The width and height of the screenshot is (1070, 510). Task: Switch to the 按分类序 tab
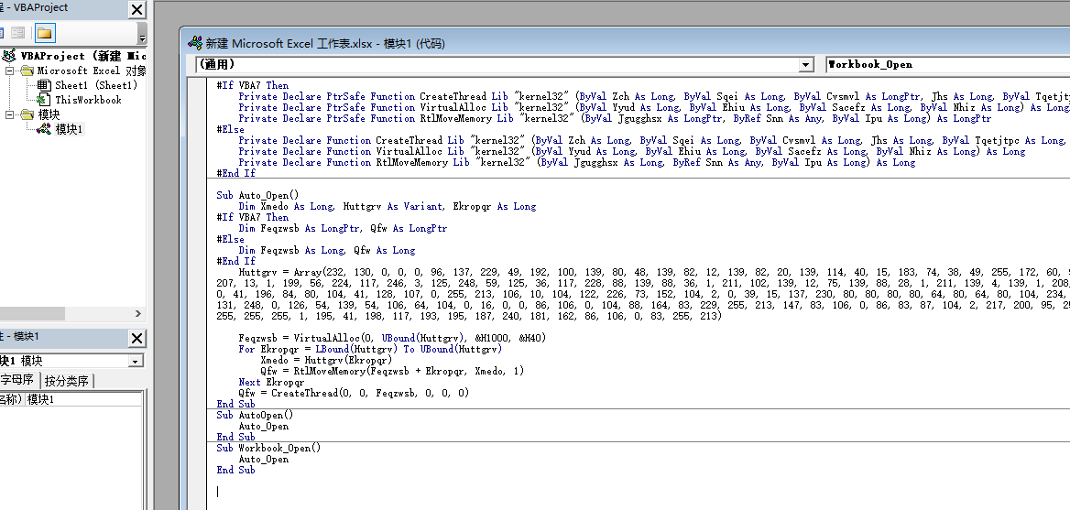coord(67,381)
